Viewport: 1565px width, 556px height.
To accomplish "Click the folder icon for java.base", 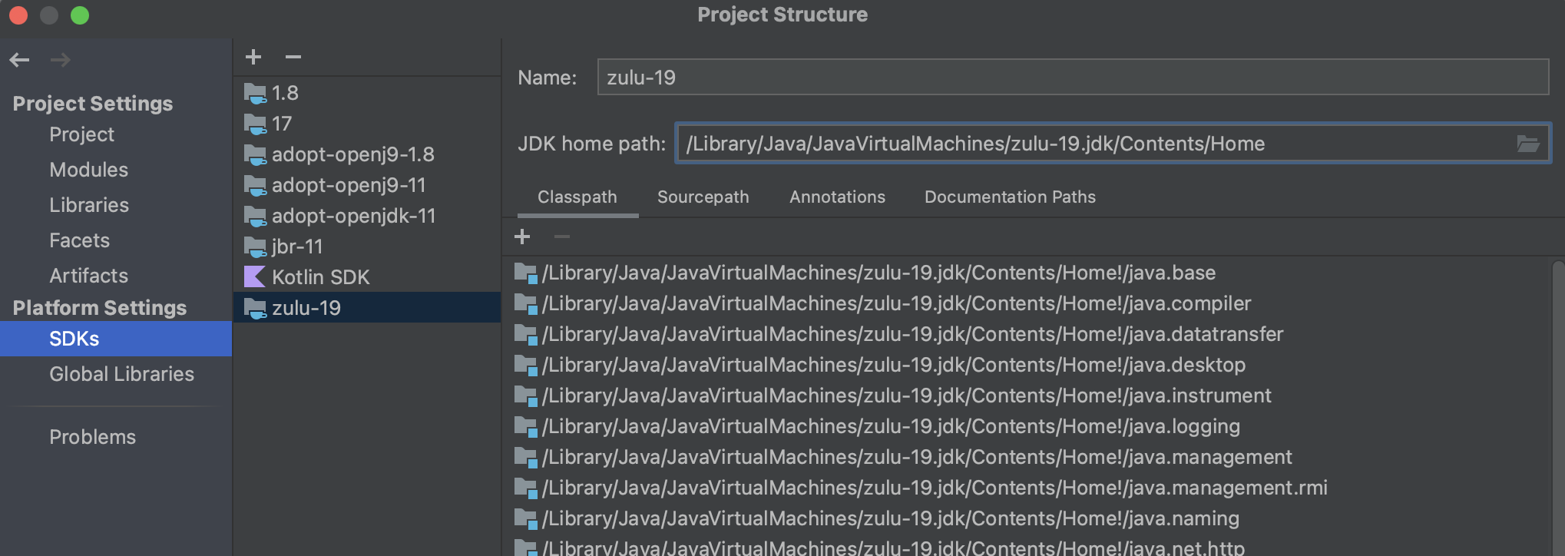I will pyautogui.click(x=525, y=273).
